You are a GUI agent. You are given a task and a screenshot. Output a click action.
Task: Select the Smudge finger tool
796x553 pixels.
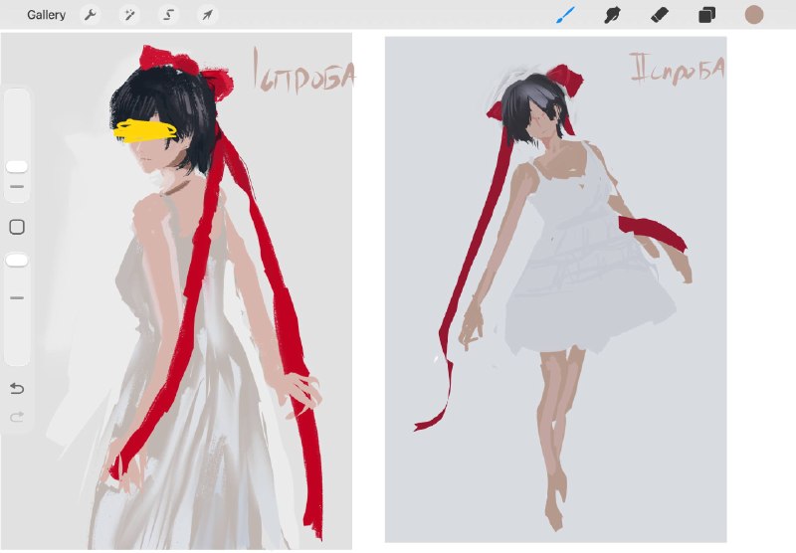coord(612,15)
